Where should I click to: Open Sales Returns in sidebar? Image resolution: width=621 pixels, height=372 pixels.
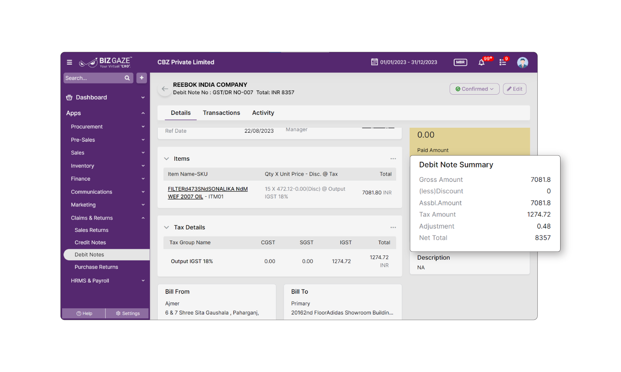[91, 230]
